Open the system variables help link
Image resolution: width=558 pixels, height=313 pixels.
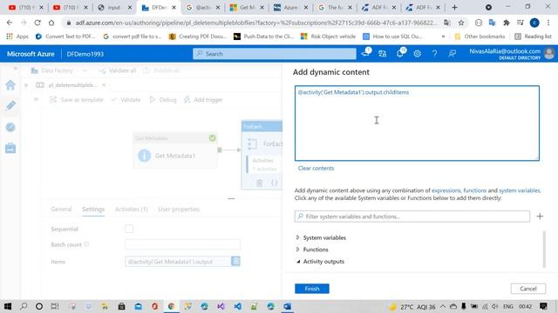[x=520, y=190]
